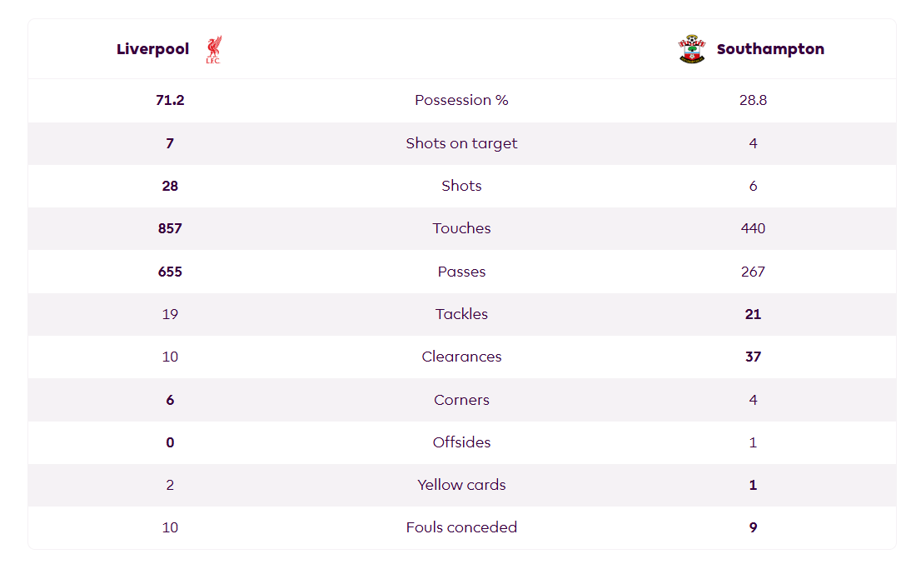Click Liverpool's 71.2 possession value
Screen dimensions: 911x569
pyautogui.click(x=170, y=100)
